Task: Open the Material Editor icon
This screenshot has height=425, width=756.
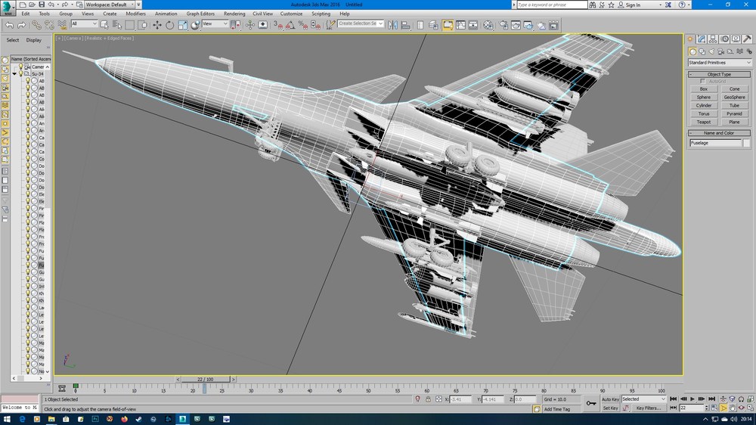Action: pyautogui.click(x=488, y=25)
